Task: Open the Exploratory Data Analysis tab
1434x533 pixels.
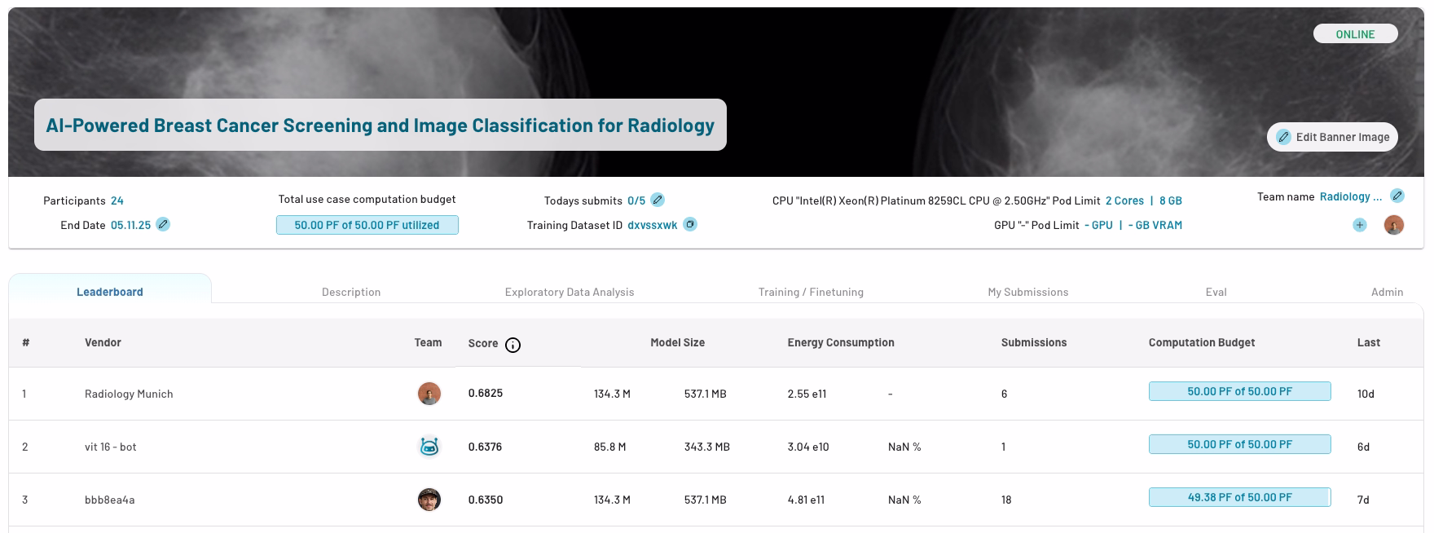Action: click(569, 292)
